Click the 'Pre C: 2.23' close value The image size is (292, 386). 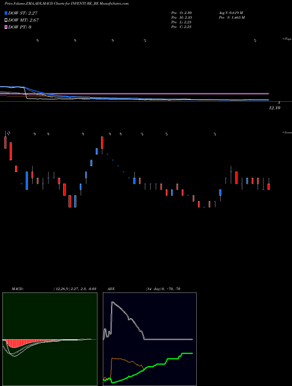coord(182,27)
